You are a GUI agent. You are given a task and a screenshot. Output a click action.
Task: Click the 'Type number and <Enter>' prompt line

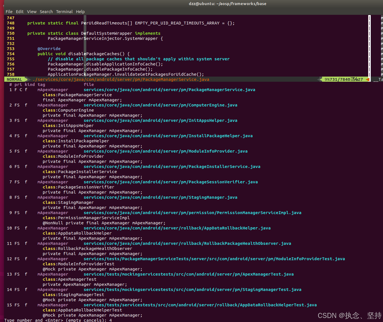[x=58, y=320]
